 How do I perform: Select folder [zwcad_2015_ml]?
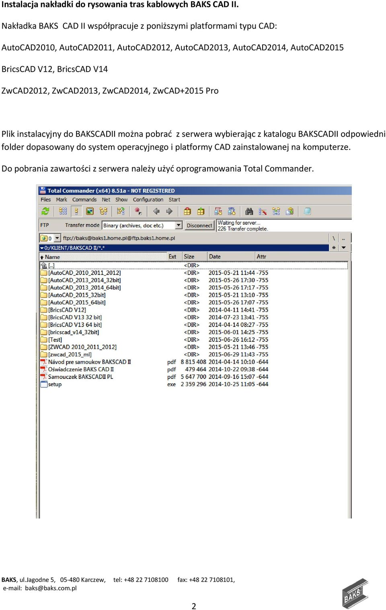[70, 354]
